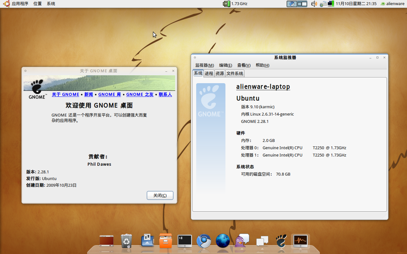Launch the Chromium browser dock icon
Viewport: 407px width, 254px height.
click(x=204, y=241)
